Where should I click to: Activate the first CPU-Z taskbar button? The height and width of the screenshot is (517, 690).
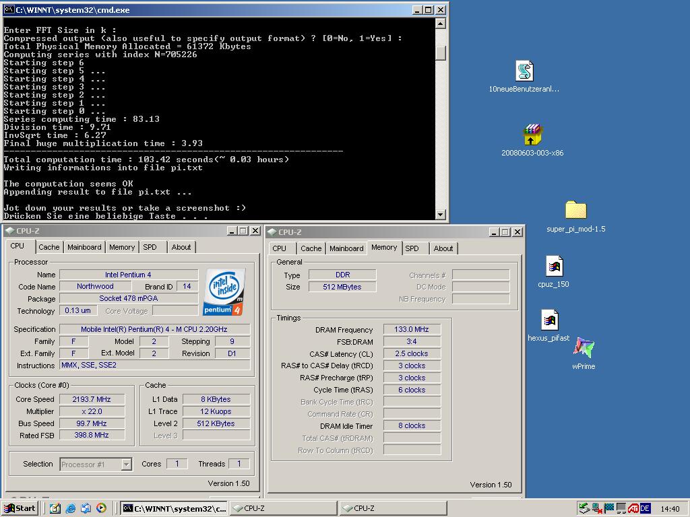tap(284, 508)
